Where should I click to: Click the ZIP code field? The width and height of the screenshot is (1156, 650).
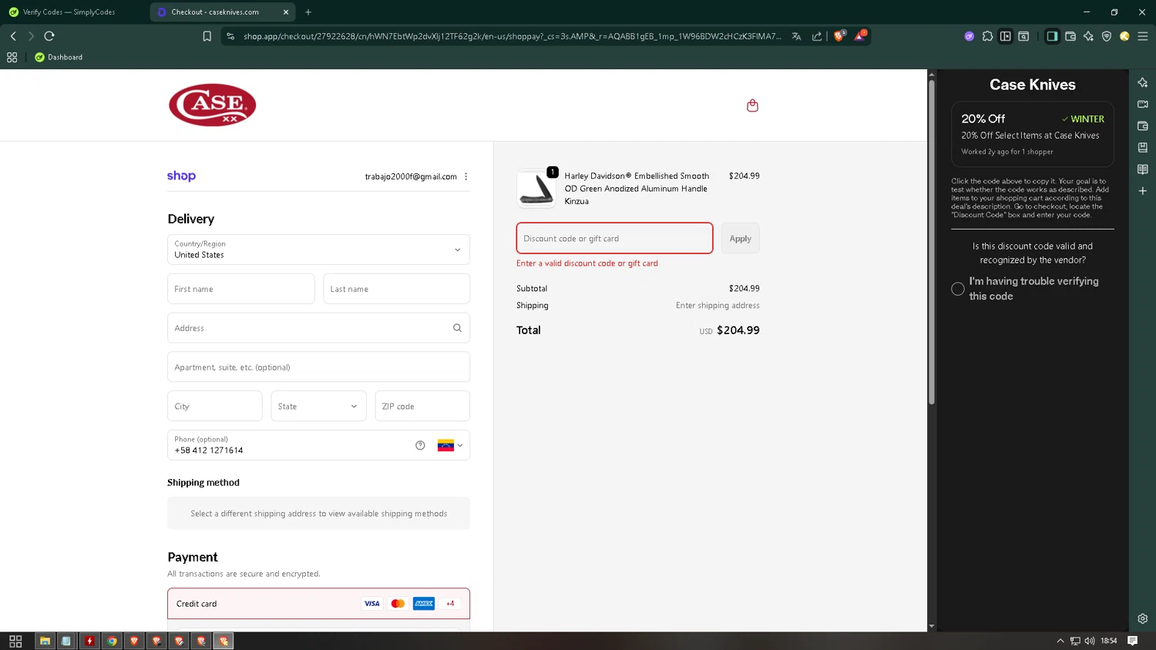[422, 406]
